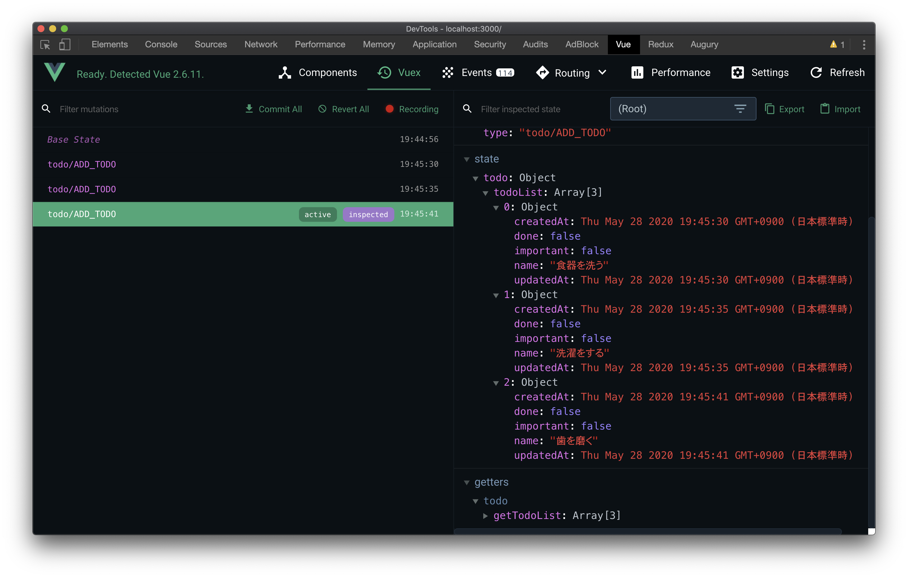Click the Refresh circular arrow icon

816,72
